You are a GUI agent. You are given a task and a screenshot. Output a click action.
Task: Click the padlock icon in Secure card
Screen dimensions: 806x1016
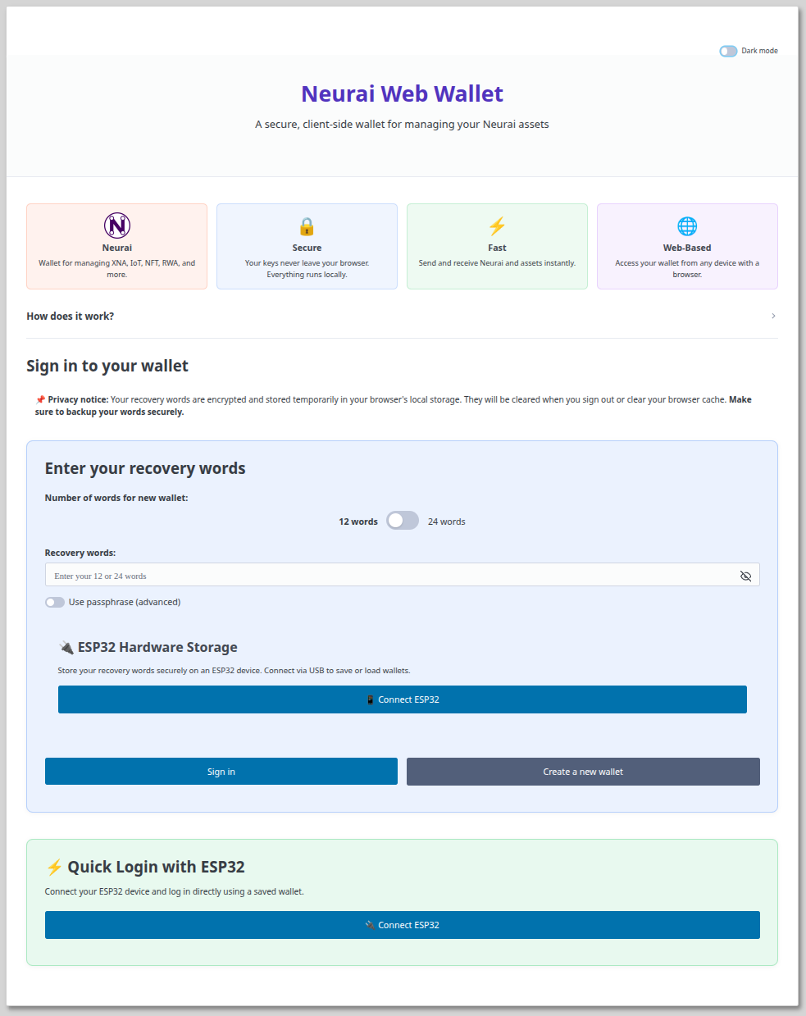pos(307,227)
